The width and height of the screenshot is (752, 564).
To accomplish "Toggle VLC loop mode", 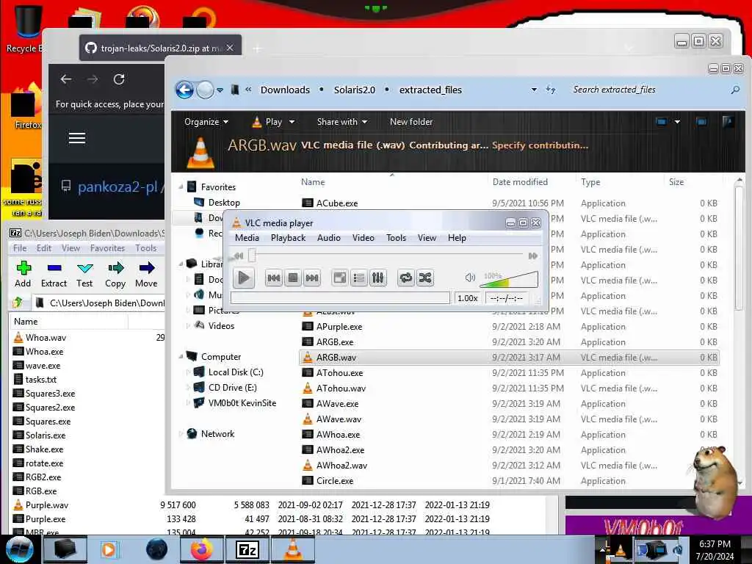I will [405, 278].
